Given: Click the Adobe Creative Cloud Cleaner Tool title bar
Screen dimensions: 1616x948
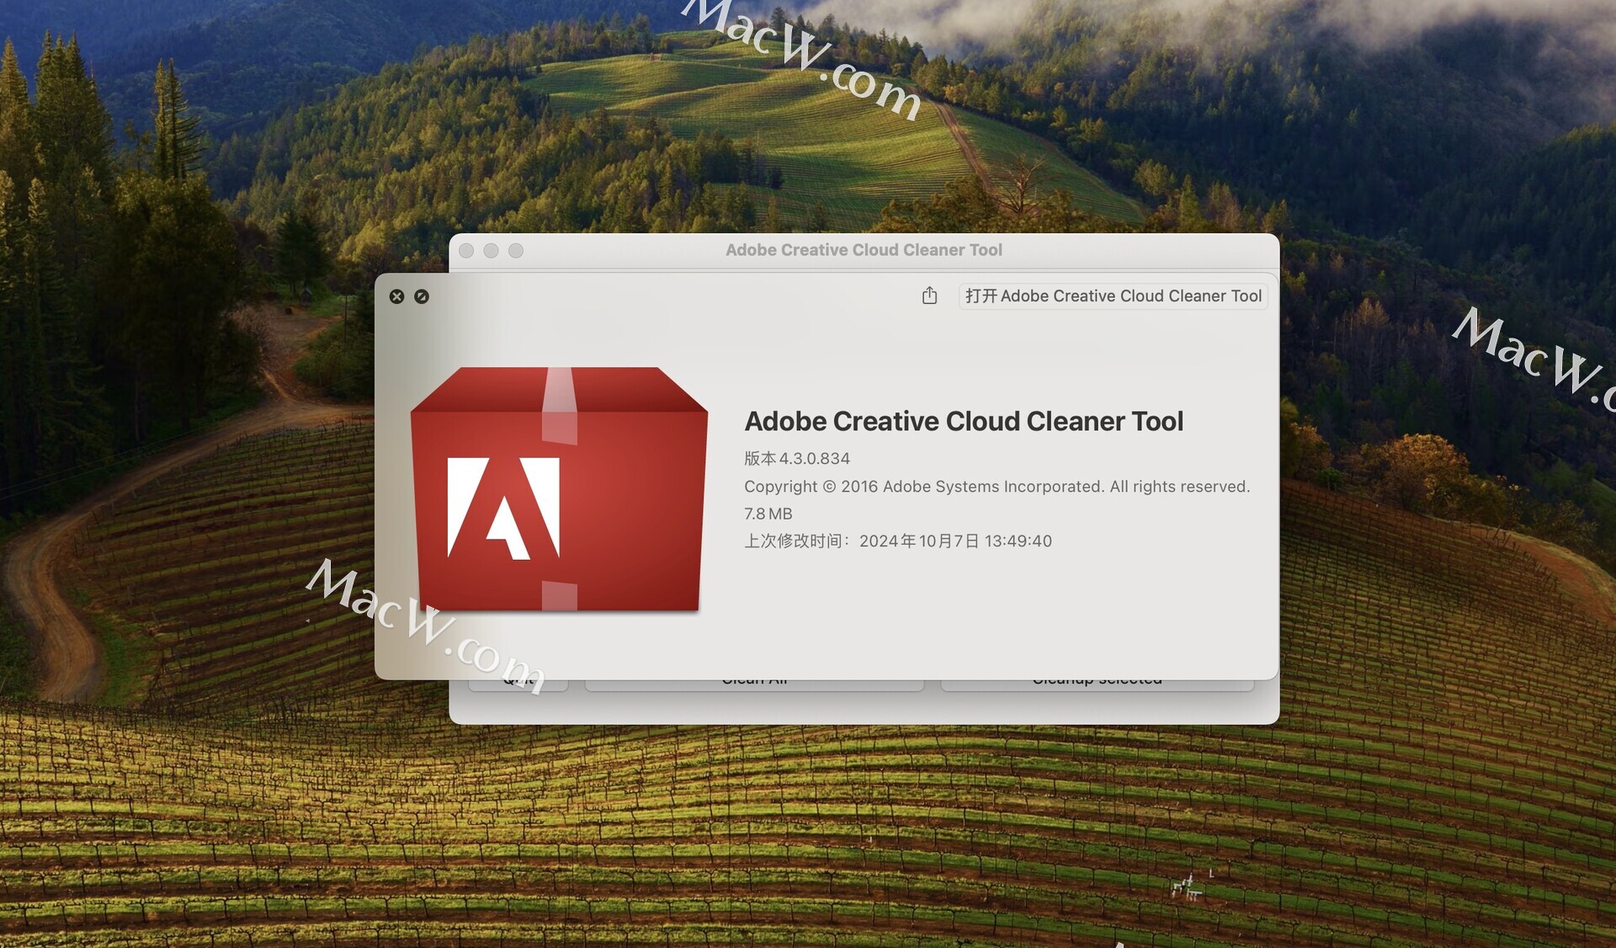Looking at the screenshot, I should pos(864,250).
